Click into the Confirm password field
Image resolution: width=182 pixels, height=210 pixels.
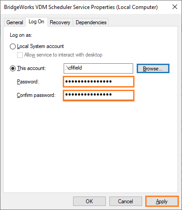click(x=99, y=96)
